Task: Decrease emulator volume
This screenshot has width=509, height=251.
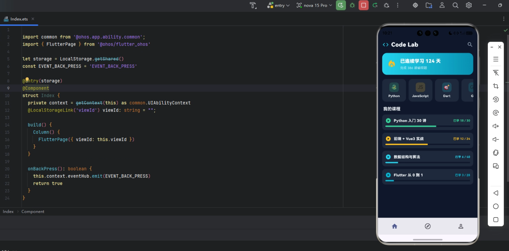Action: tap(496, 139)
